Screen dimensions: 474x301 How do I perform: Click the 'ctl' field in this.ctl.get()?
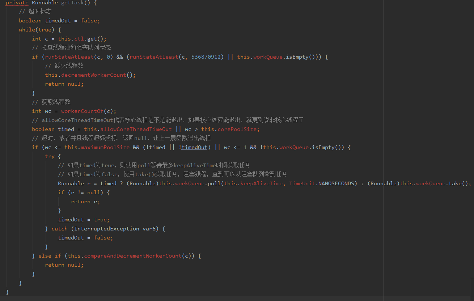click(x=79, y=39)
